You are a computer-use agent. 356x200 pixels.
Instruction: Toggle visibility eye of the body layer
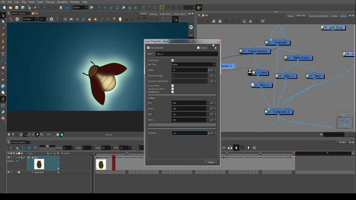(9, 157)
